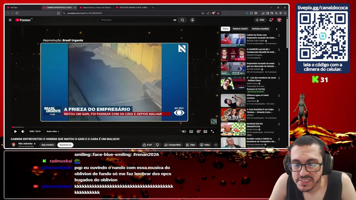Open Não Adivinho channel avatar

13,144
